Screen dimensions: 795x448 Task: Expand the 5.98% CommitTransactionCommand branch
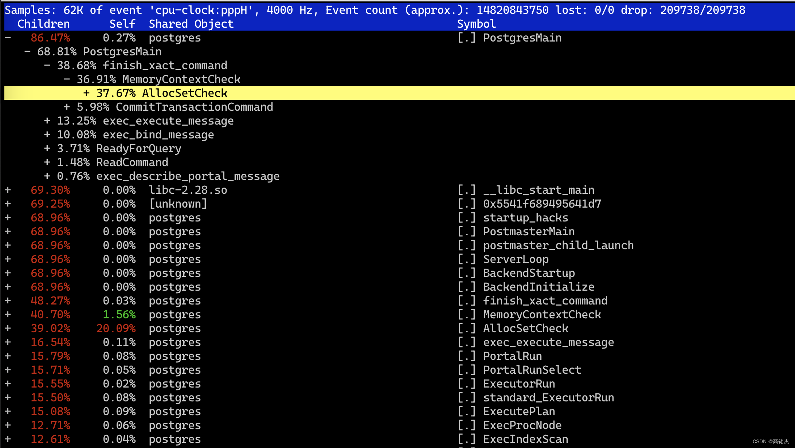(67, 107)
